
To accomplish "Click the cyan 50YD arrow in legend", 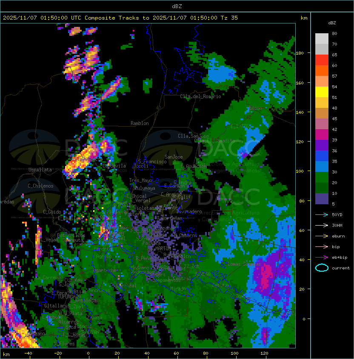I will pyautogui.click(x=322, y=214).
